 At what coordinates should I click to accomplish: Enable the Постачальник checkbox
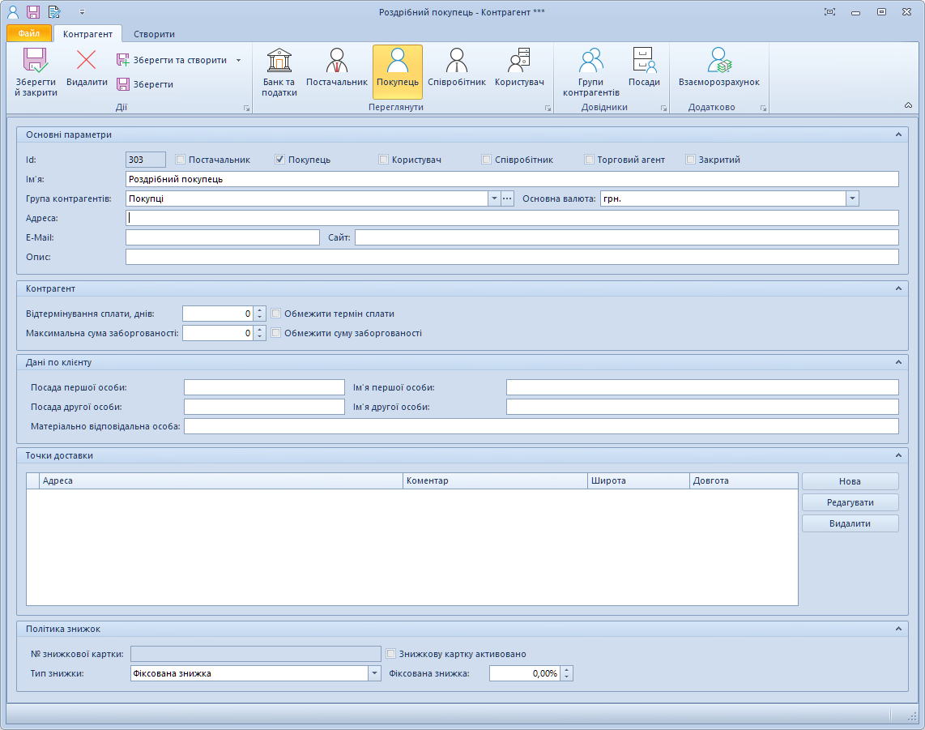point(181,160)
